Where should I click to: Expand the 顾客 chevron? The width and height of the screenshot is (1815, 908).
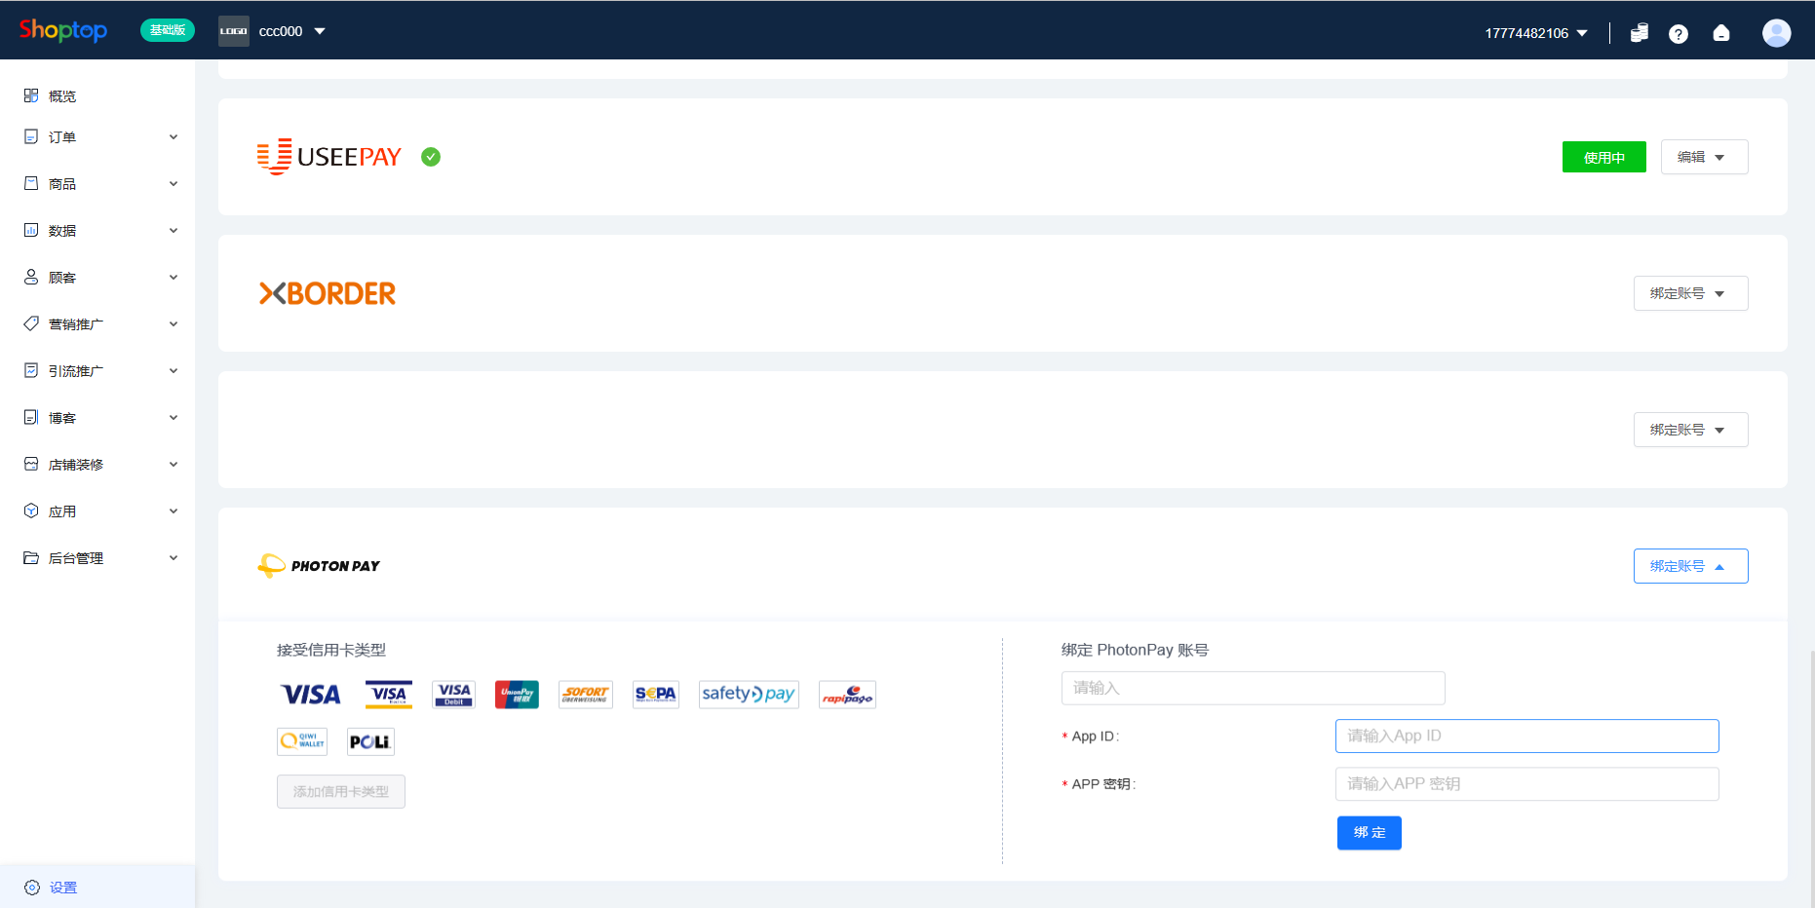click(x=174, y=278)
